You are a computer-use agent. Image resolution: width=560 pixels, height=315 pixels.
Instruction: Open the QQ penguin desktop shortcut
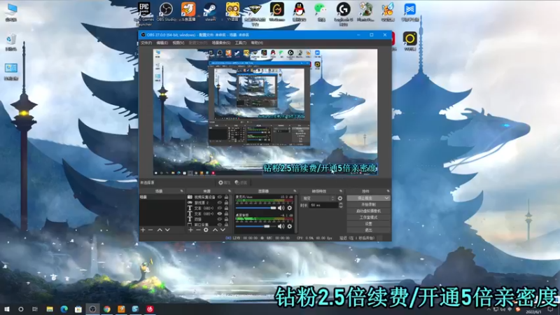299,12
